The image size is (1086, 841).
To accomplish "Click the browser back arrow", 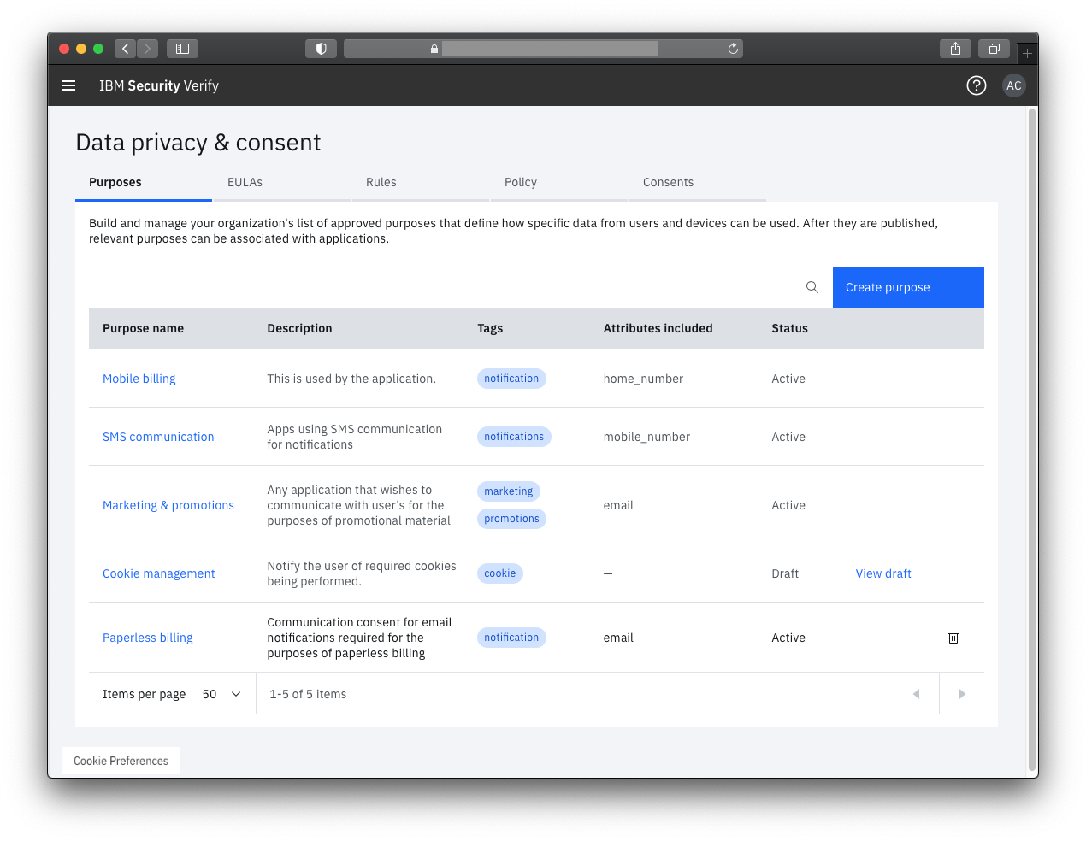I will [125, 49].
